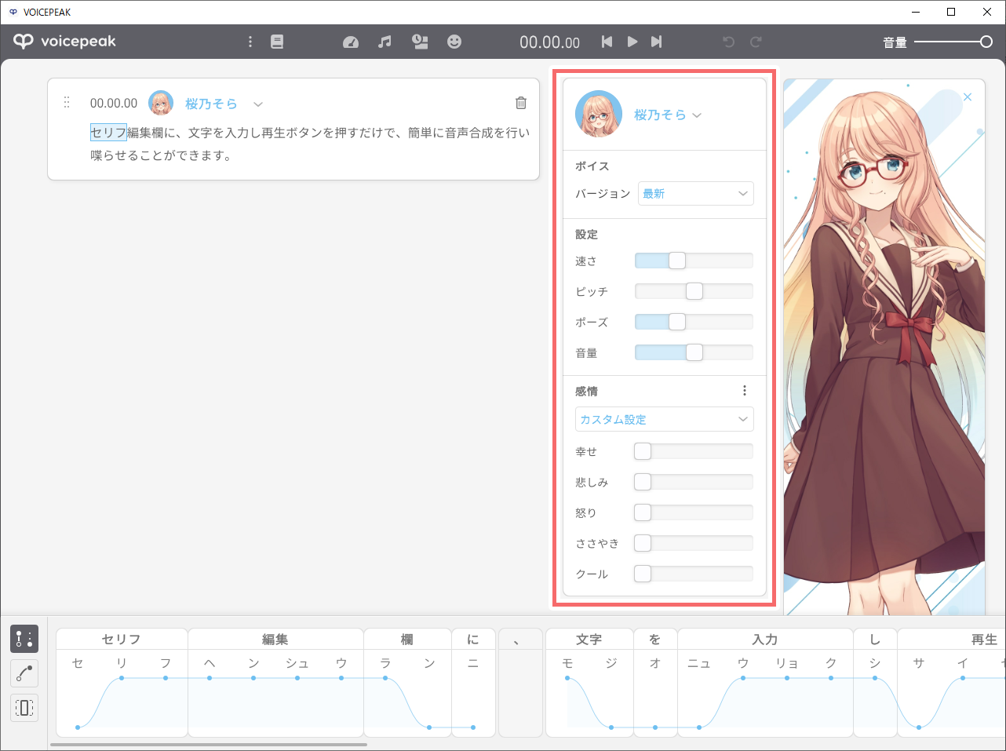Toggle the character image panel icon
Screen dimensions: 1006x751
click(x=420, y=42)
